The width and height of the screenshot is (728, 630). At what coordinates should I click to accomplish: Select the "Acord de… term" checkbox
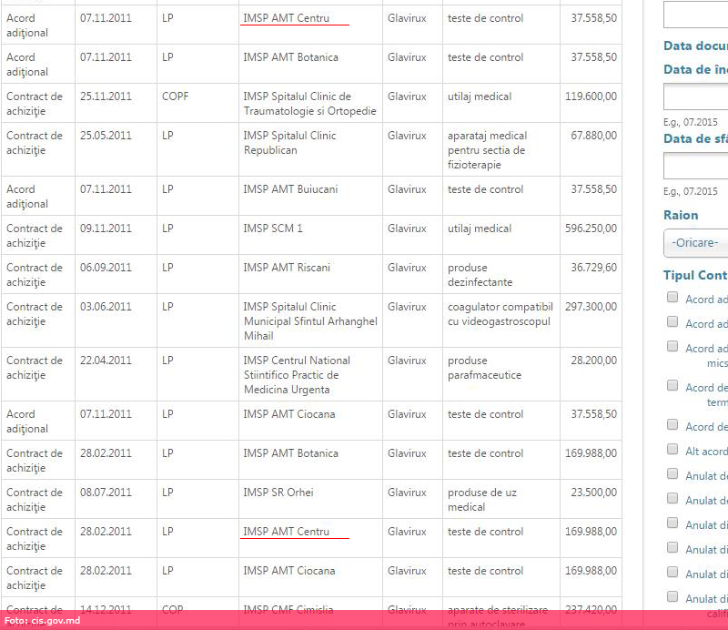(672, 385)
